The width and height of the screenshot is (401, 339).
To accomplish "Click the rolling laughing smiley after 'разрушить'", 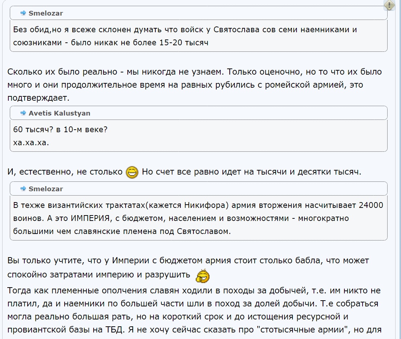I will point(202,276).
